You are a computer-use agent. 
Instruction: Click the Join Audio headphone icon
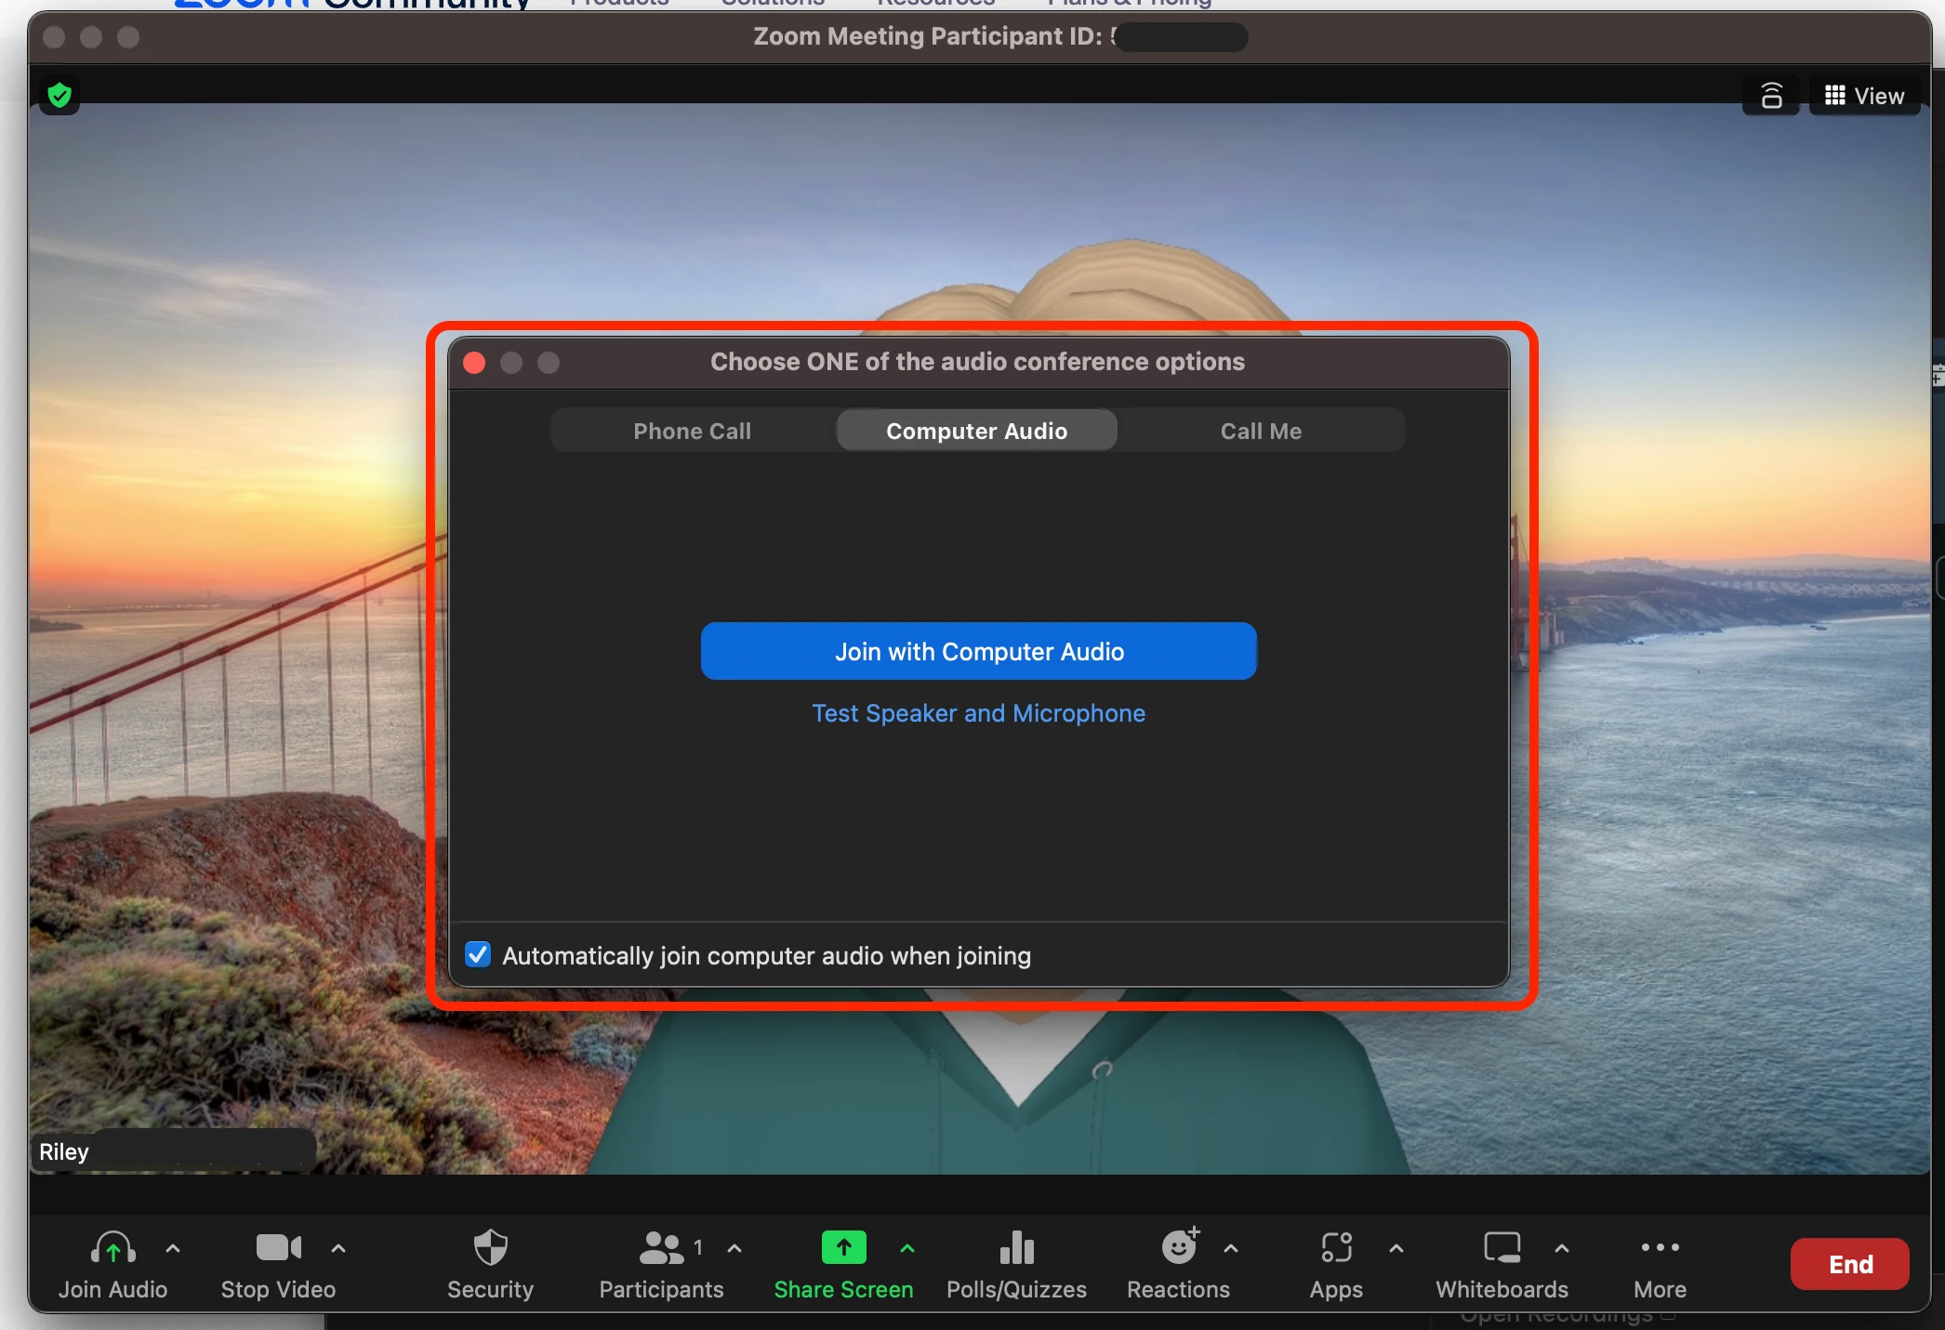(x=112, y=1248)
